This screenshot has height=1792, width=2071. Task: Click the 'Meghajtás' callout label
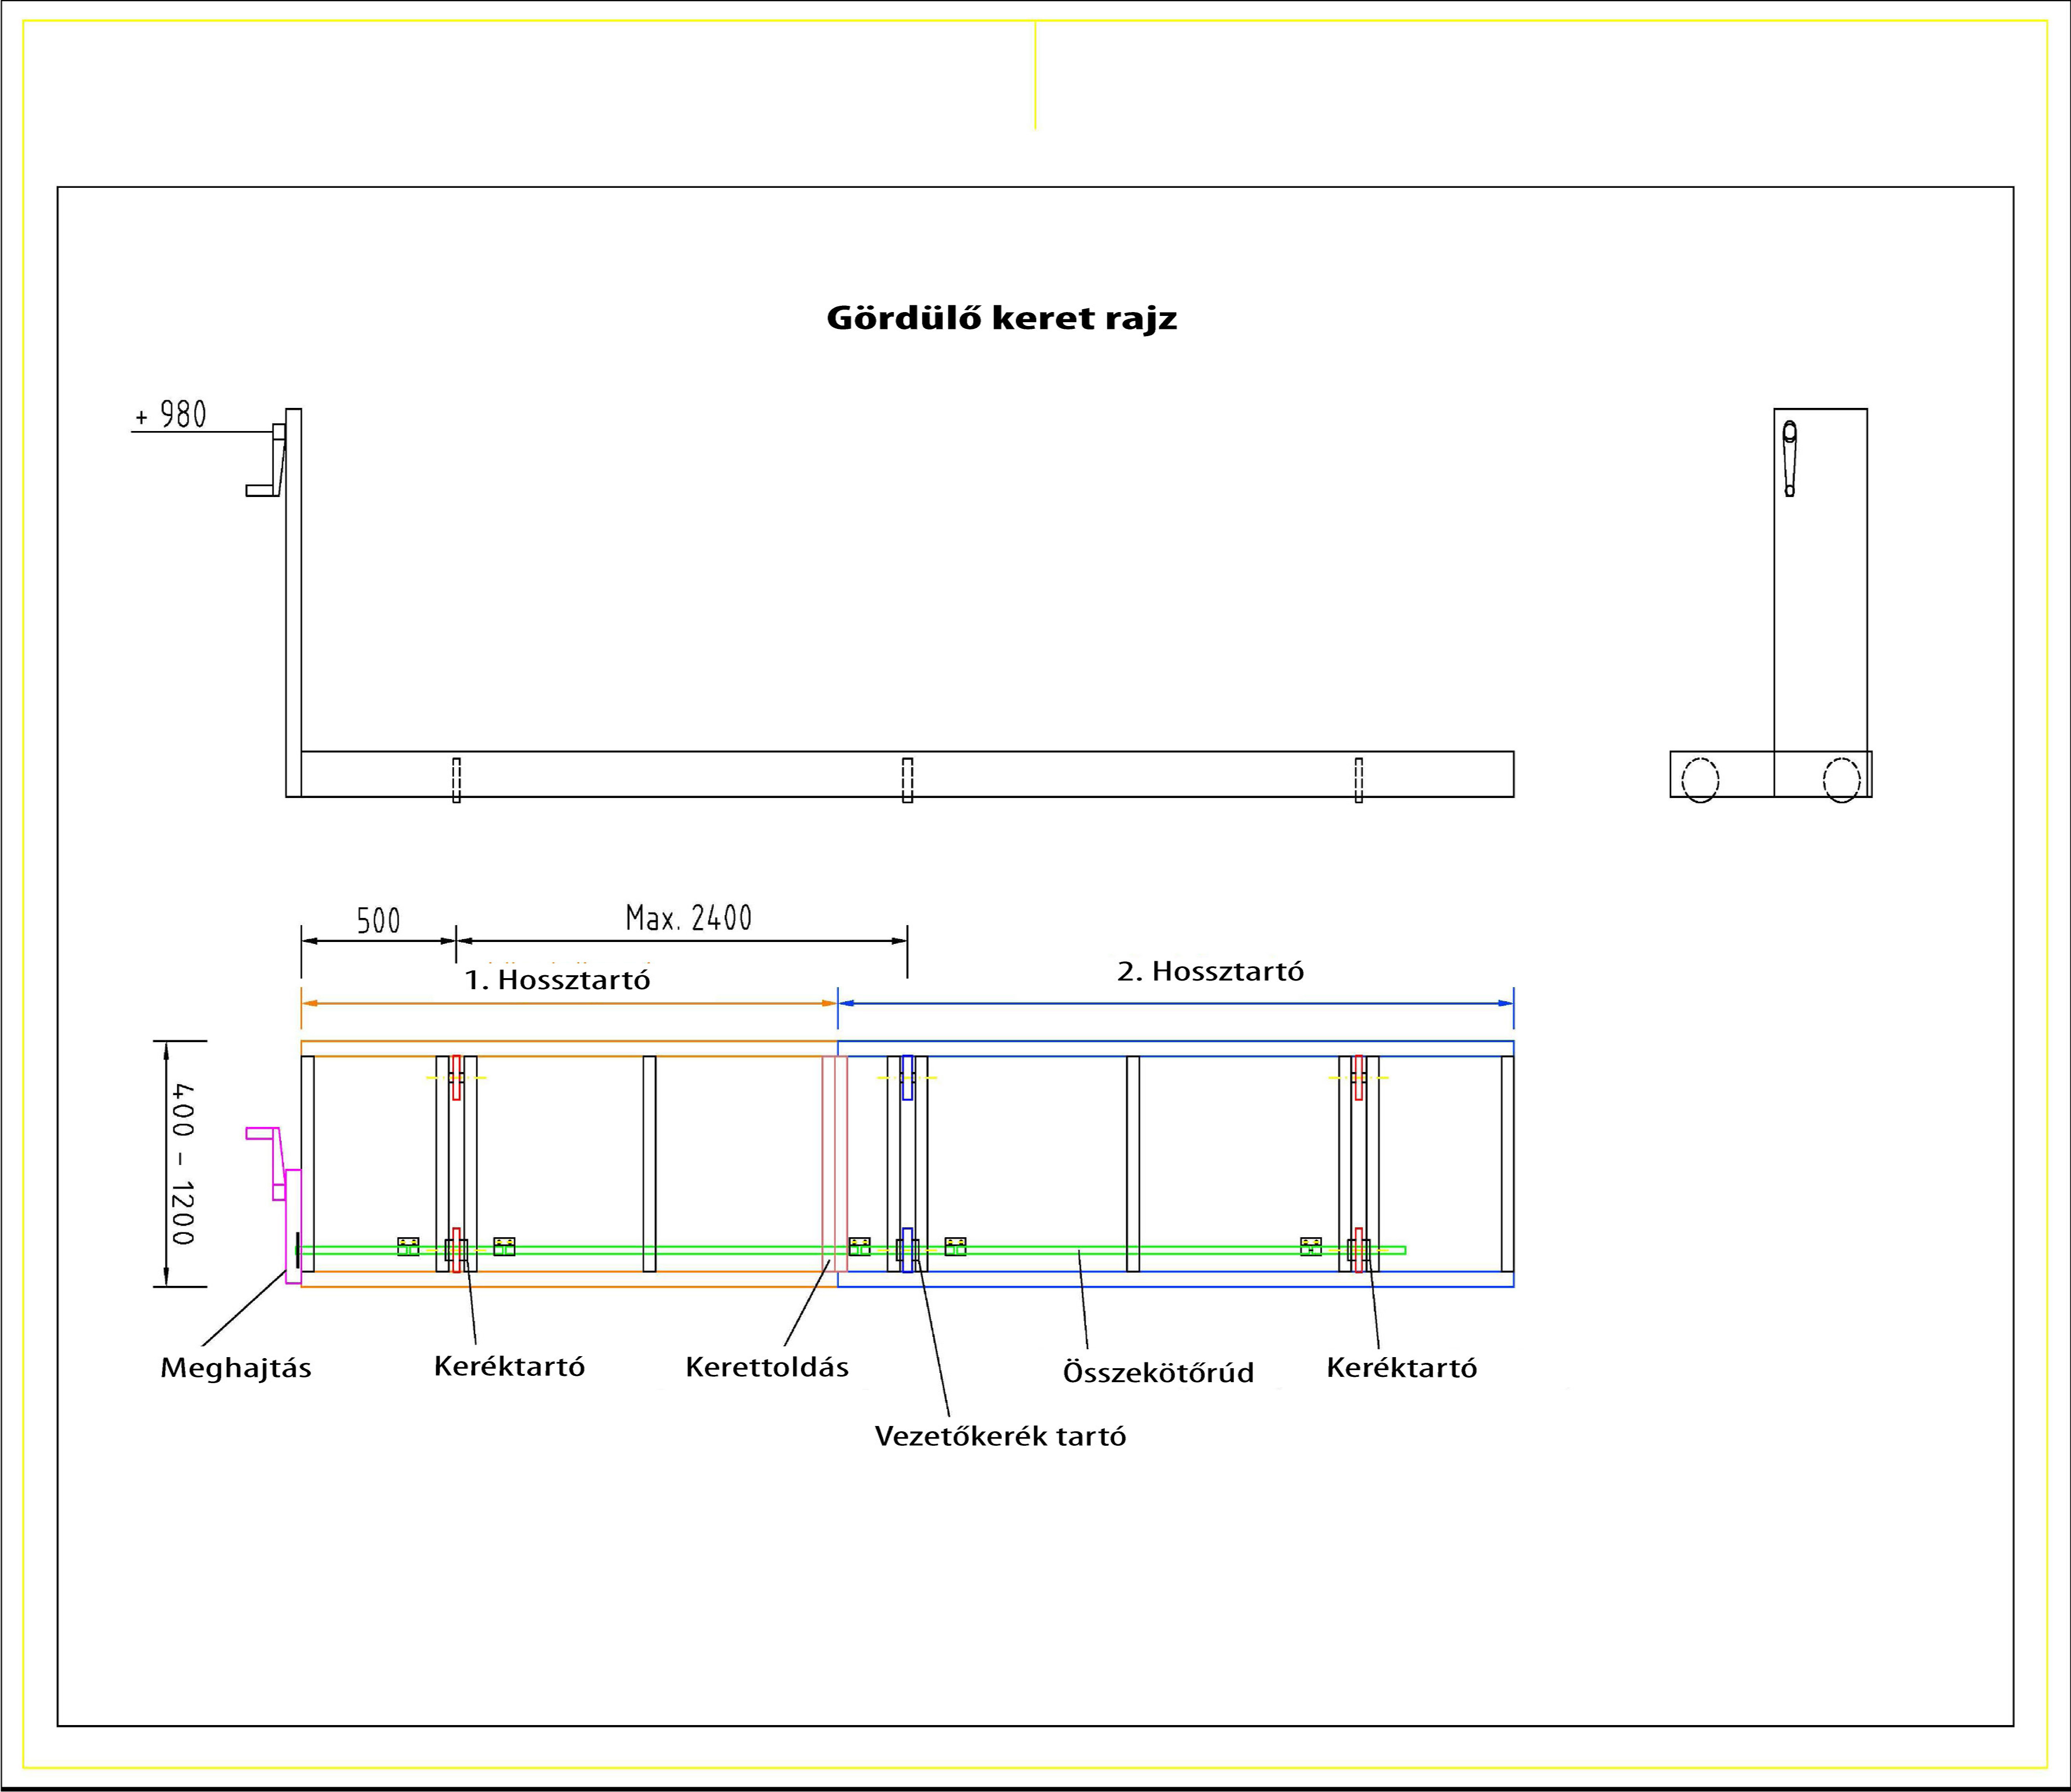(x=236, y=1368)
